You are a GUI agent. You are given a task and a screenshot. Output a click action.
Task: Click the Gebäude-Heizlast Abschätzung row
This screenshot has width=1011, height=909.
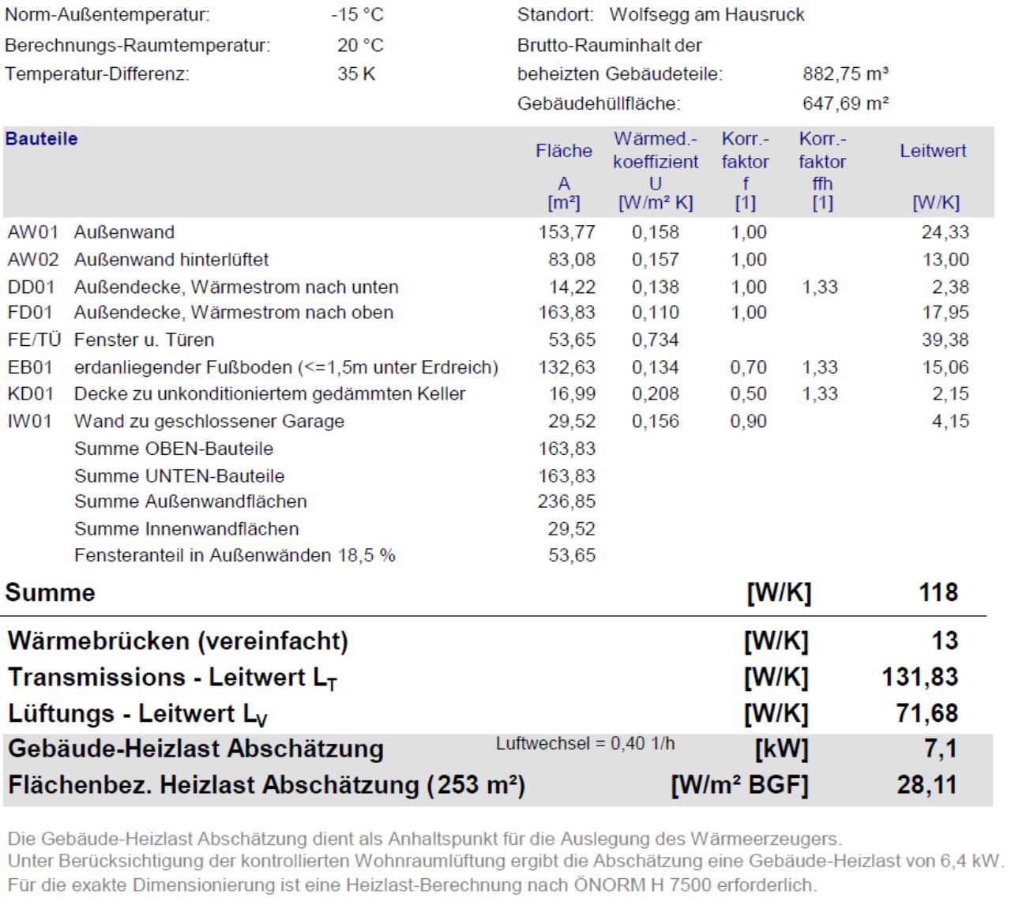(498, 748)
